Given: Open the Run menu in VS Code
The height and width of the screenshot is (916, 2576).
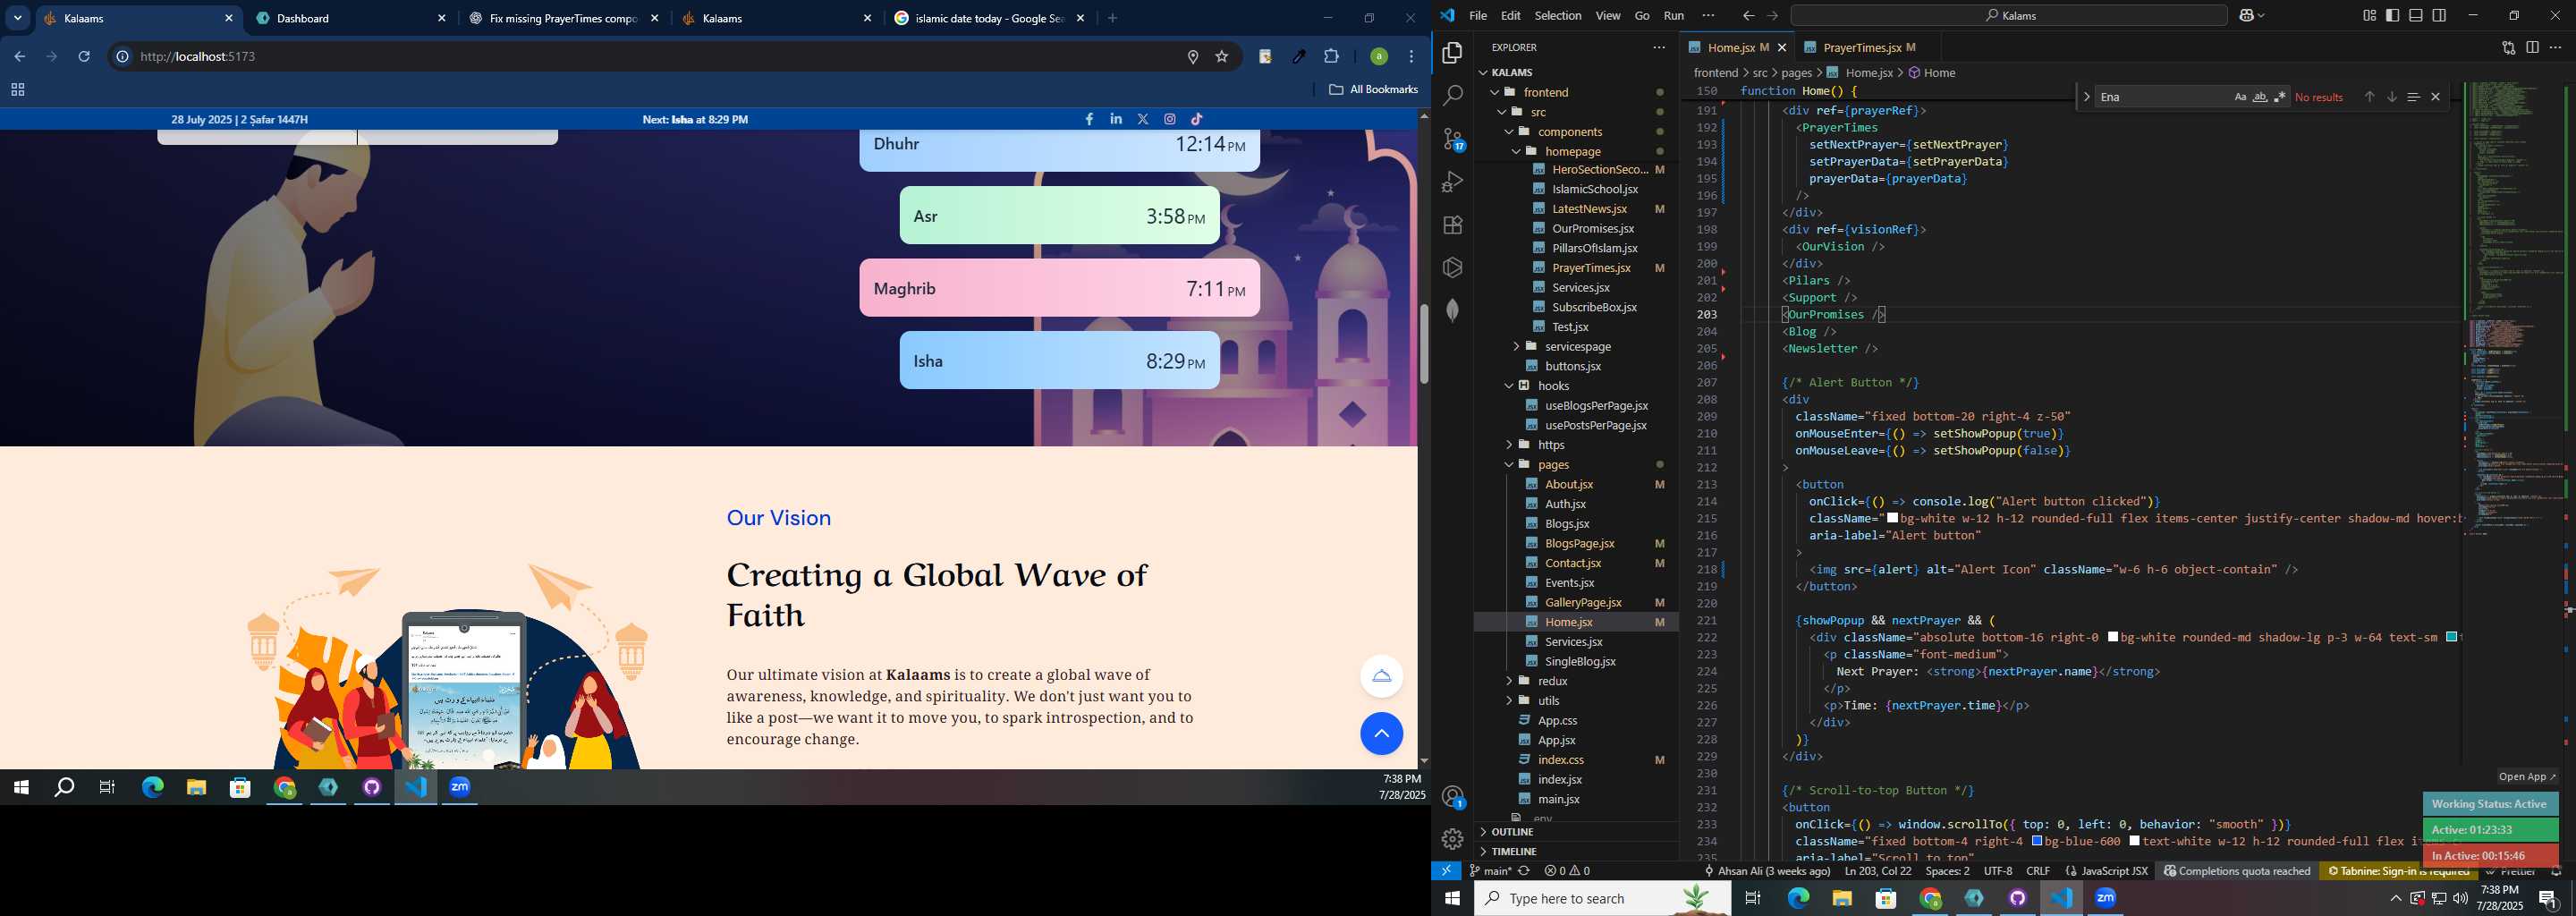Looking at the screenshot, I should tap(1673, 15).
